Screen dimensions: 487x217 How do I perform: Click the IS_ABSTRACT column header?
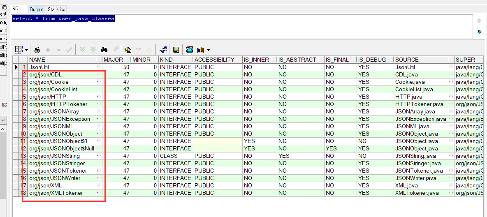tap(301, 60)
